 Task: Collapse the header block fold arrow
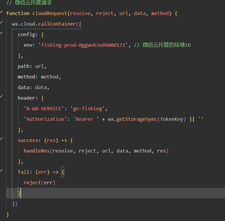(1, 96)
